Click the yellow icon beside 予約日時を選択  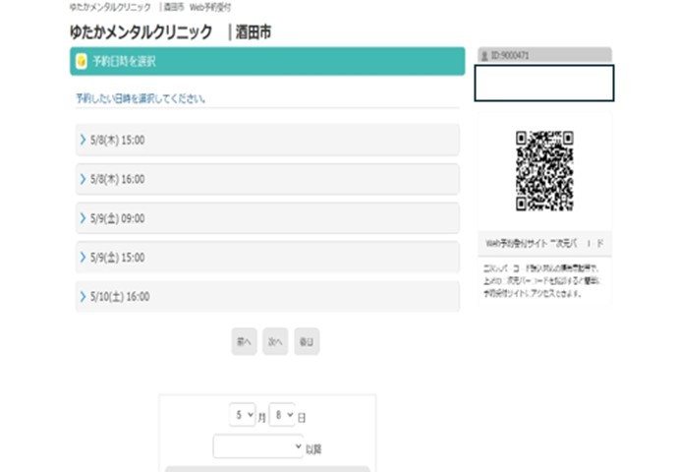(82, 61)
